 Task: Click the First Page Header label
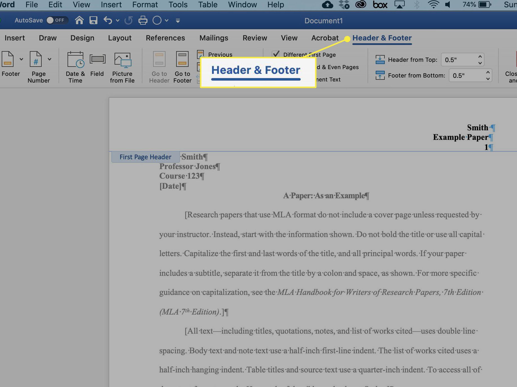pos(146,157)
